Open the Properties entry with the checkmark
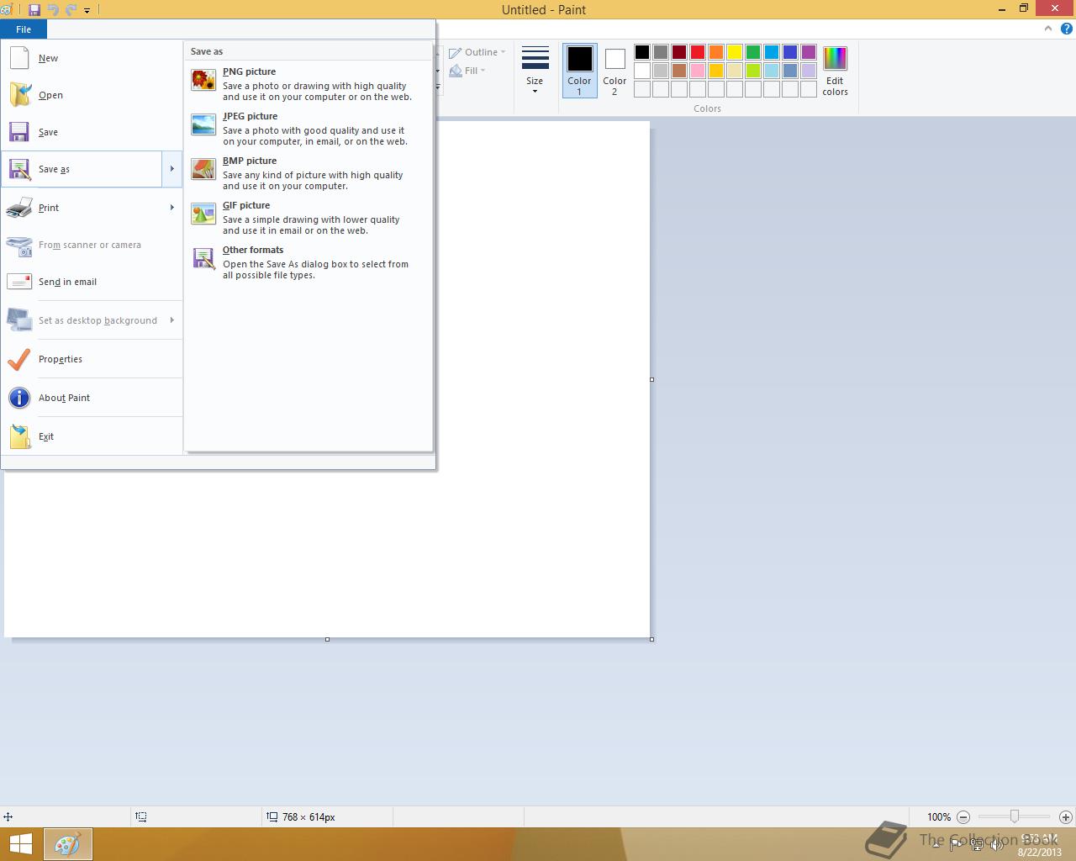The height and width of the screenshot is (861, 1076). point(92,359)
